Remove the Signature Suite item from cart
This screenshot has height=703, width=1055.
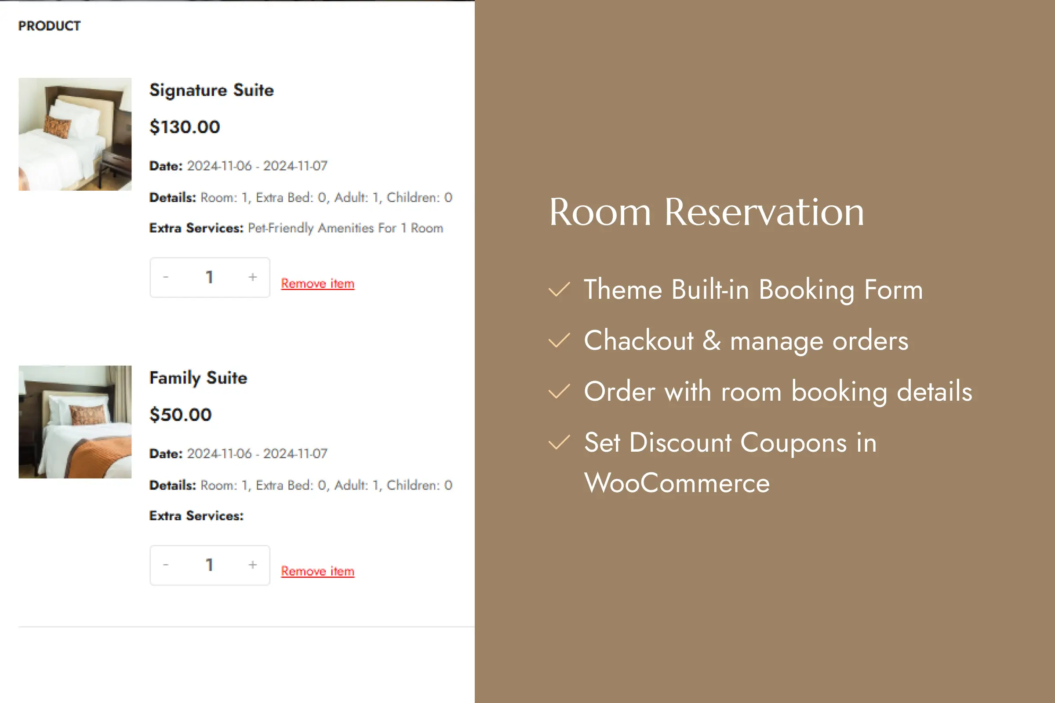point(317,283)
